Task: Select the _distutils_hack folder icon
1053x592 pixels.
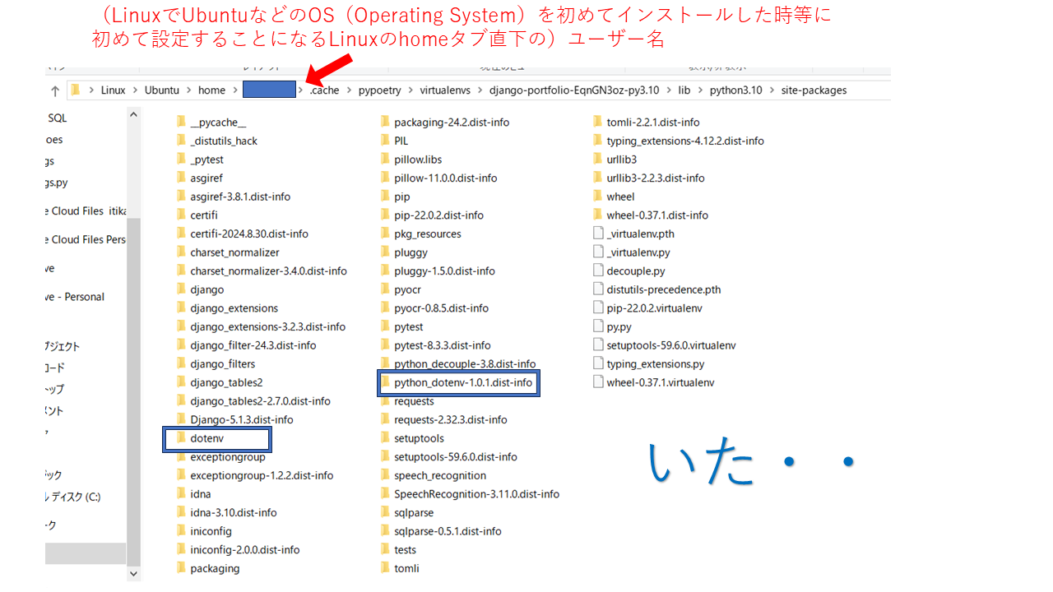Action: [x=181, y=141]
